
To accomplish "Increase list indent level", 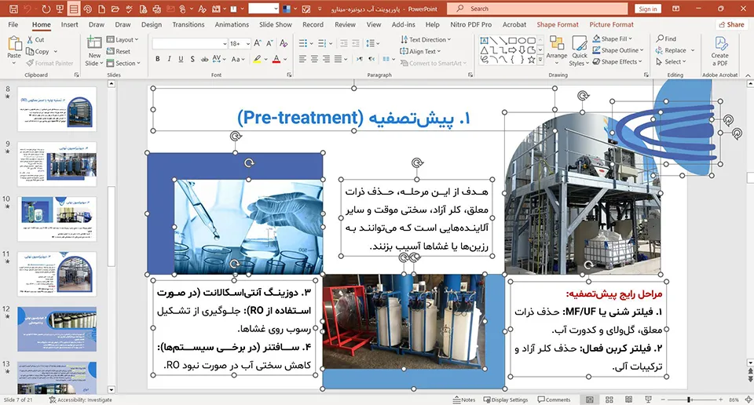I will tap(355, 44).
